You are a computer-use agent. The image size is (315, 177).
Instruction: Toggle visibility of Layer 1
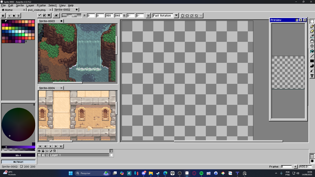[39, 155]
